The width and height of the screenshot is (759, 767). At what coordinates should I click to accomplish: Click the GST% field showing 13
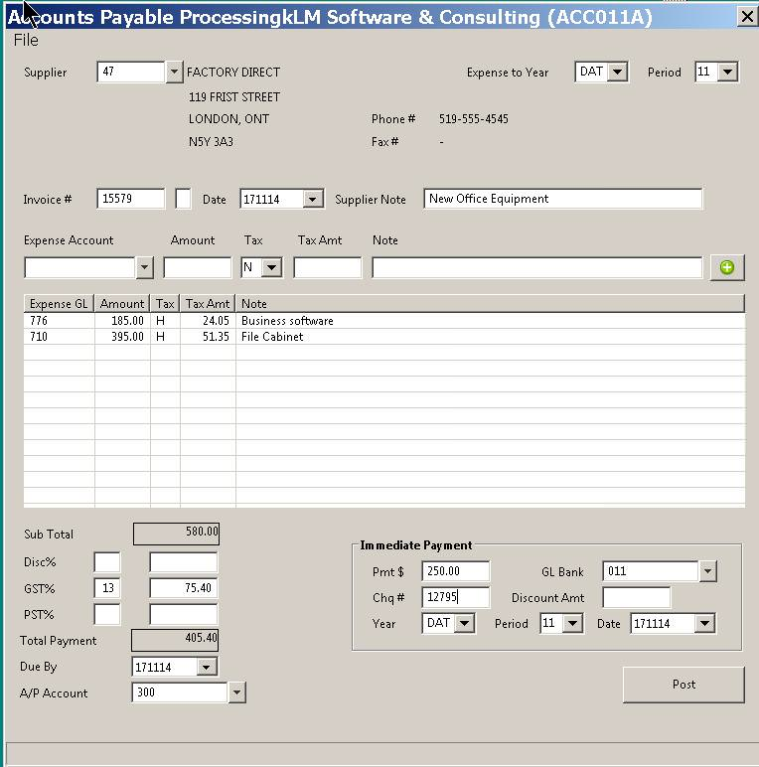[x=107, y=588]
